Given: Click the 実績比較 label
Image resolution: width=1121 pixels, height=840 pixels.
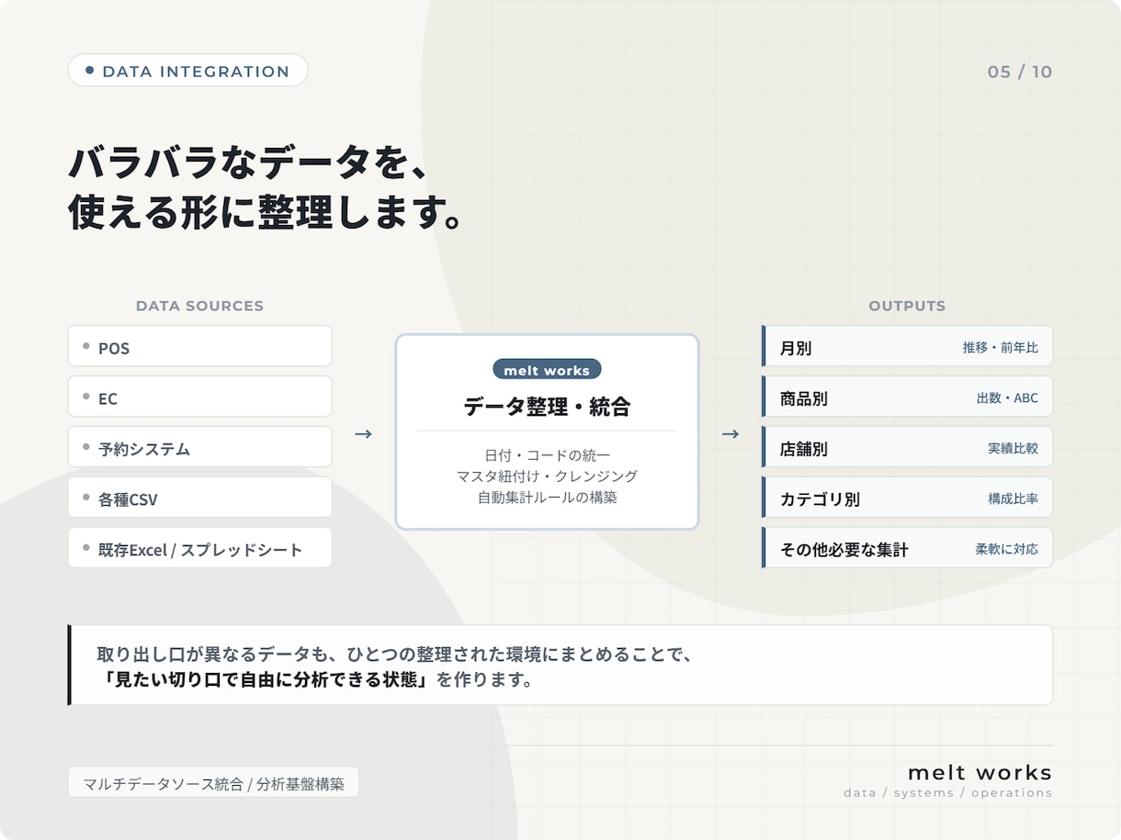Looking at the screenshot, I should (x=1013, y=449).
